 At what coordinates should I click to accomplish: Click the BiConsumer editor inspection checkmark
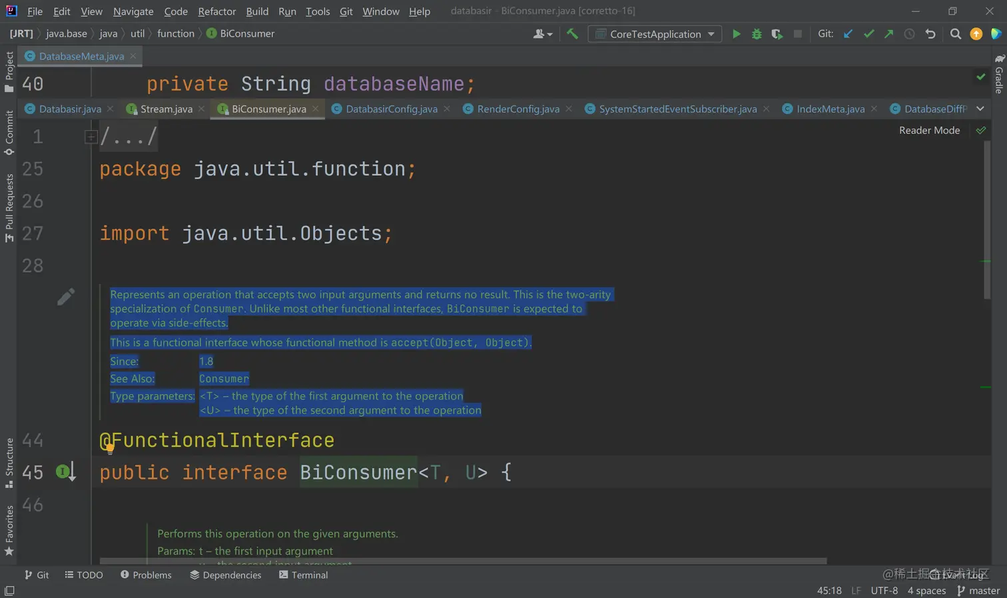[981, 131]
